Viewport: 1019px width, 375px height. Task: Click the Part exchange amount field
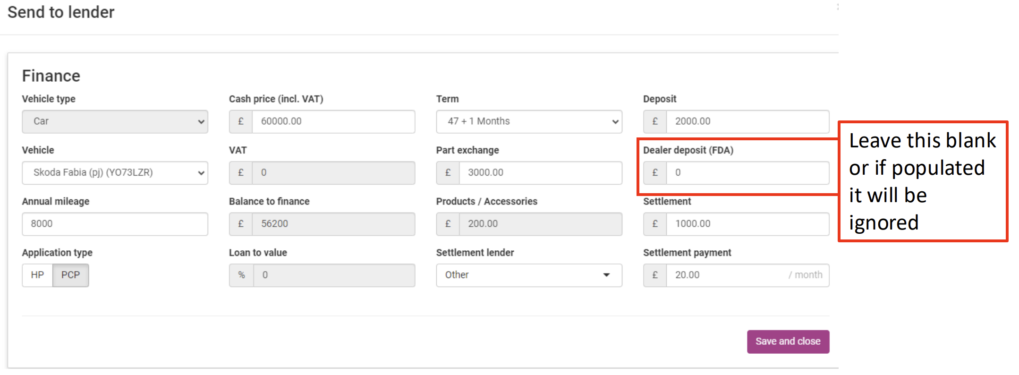point(540,172)
